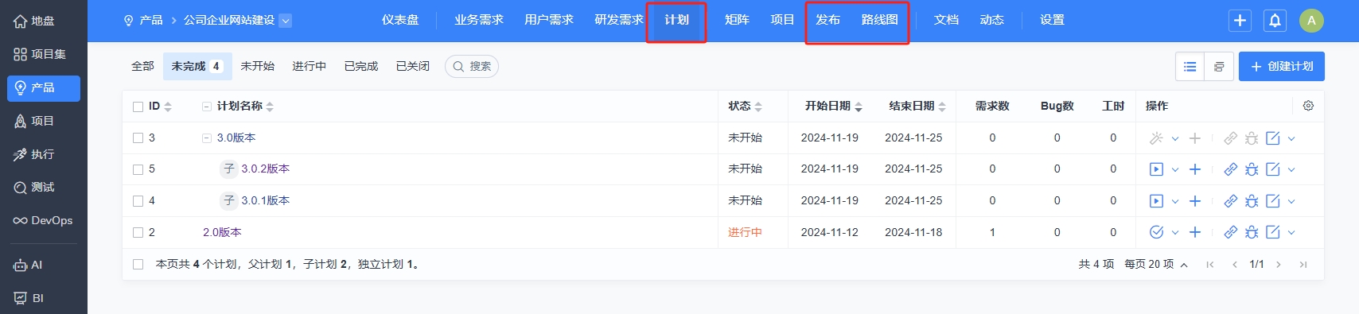
Task: Click the link requirements icon for 3.0.1版本
Action: (1230, 201)
